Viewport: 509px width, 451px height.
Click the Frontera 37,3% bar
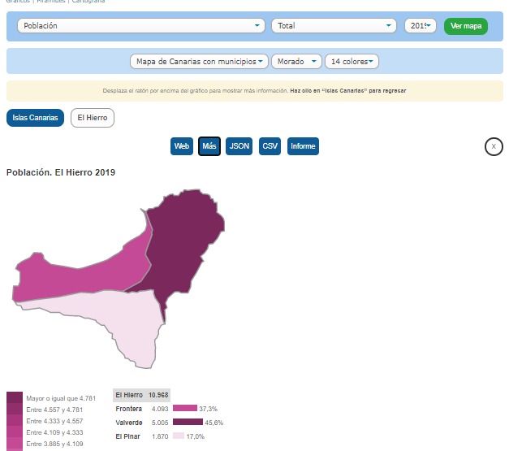click(x=185, y=408)
